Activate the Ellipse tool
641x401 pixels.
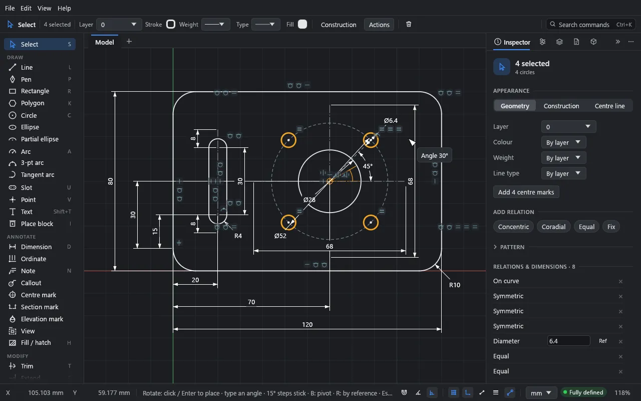(40, 127)
